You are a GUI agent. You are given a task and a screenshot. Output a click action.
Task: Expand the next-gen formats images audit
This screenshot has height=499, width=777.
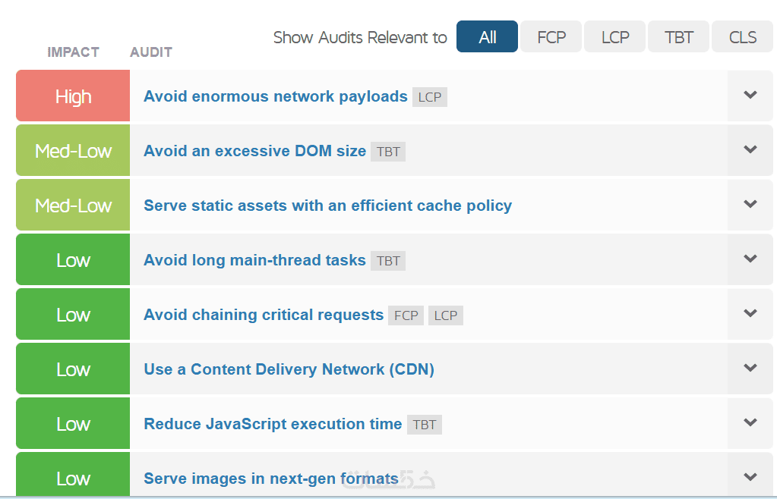click(750, 478)
